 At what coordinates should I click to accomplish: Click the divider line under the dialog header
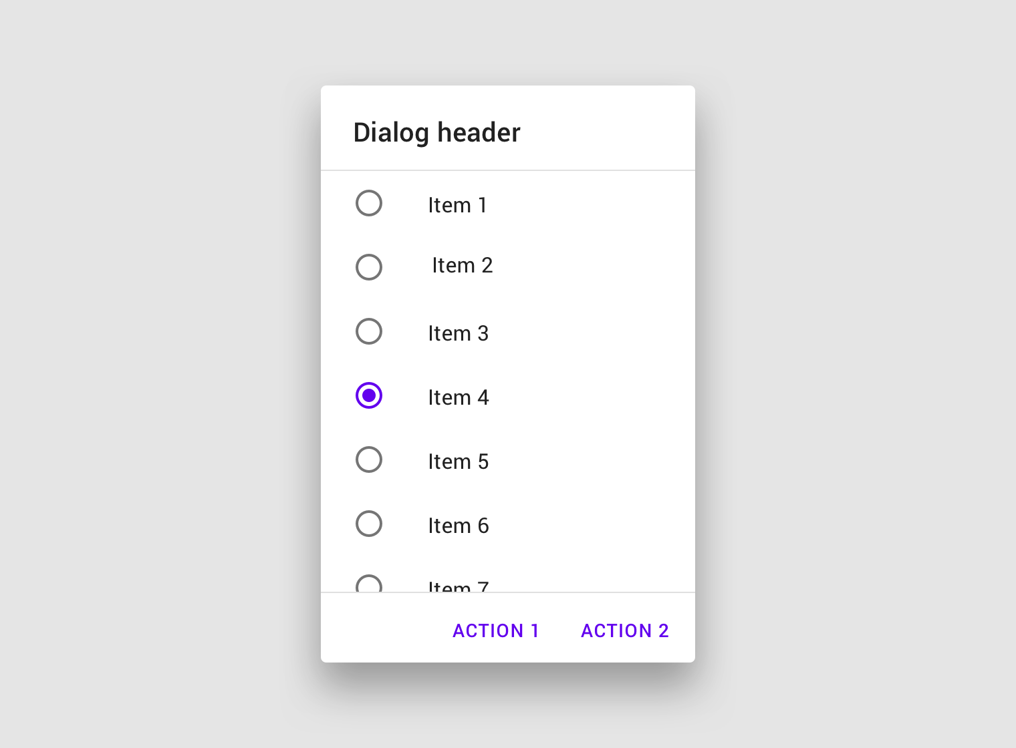pyautogui.click(x=508, y=170)
